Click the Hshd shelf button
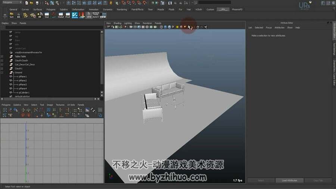Screen dimensions: 336x189 coord(60,15)
